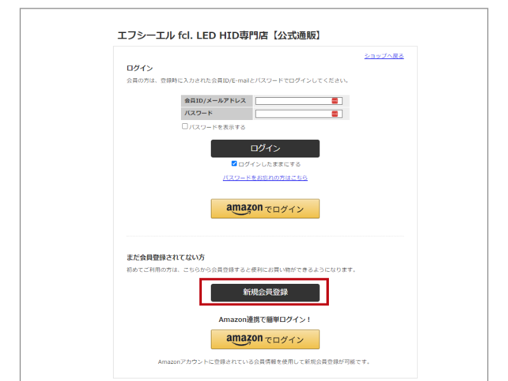Click the amazon logo on the bottom login button
This screenshot has width=508, height=381.
point(244,339)
